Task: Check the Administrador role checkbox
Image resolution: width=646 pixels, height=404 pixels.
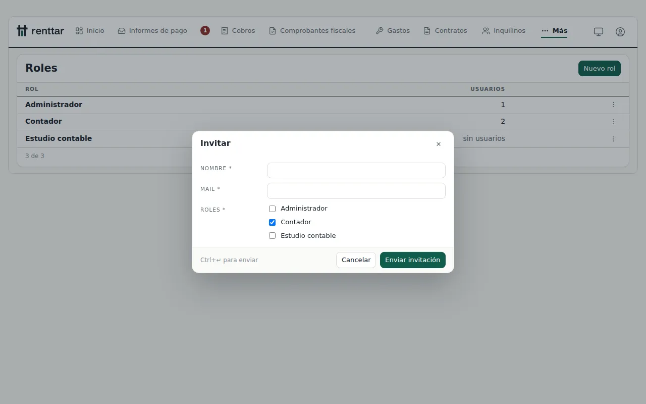Action: 272,209
